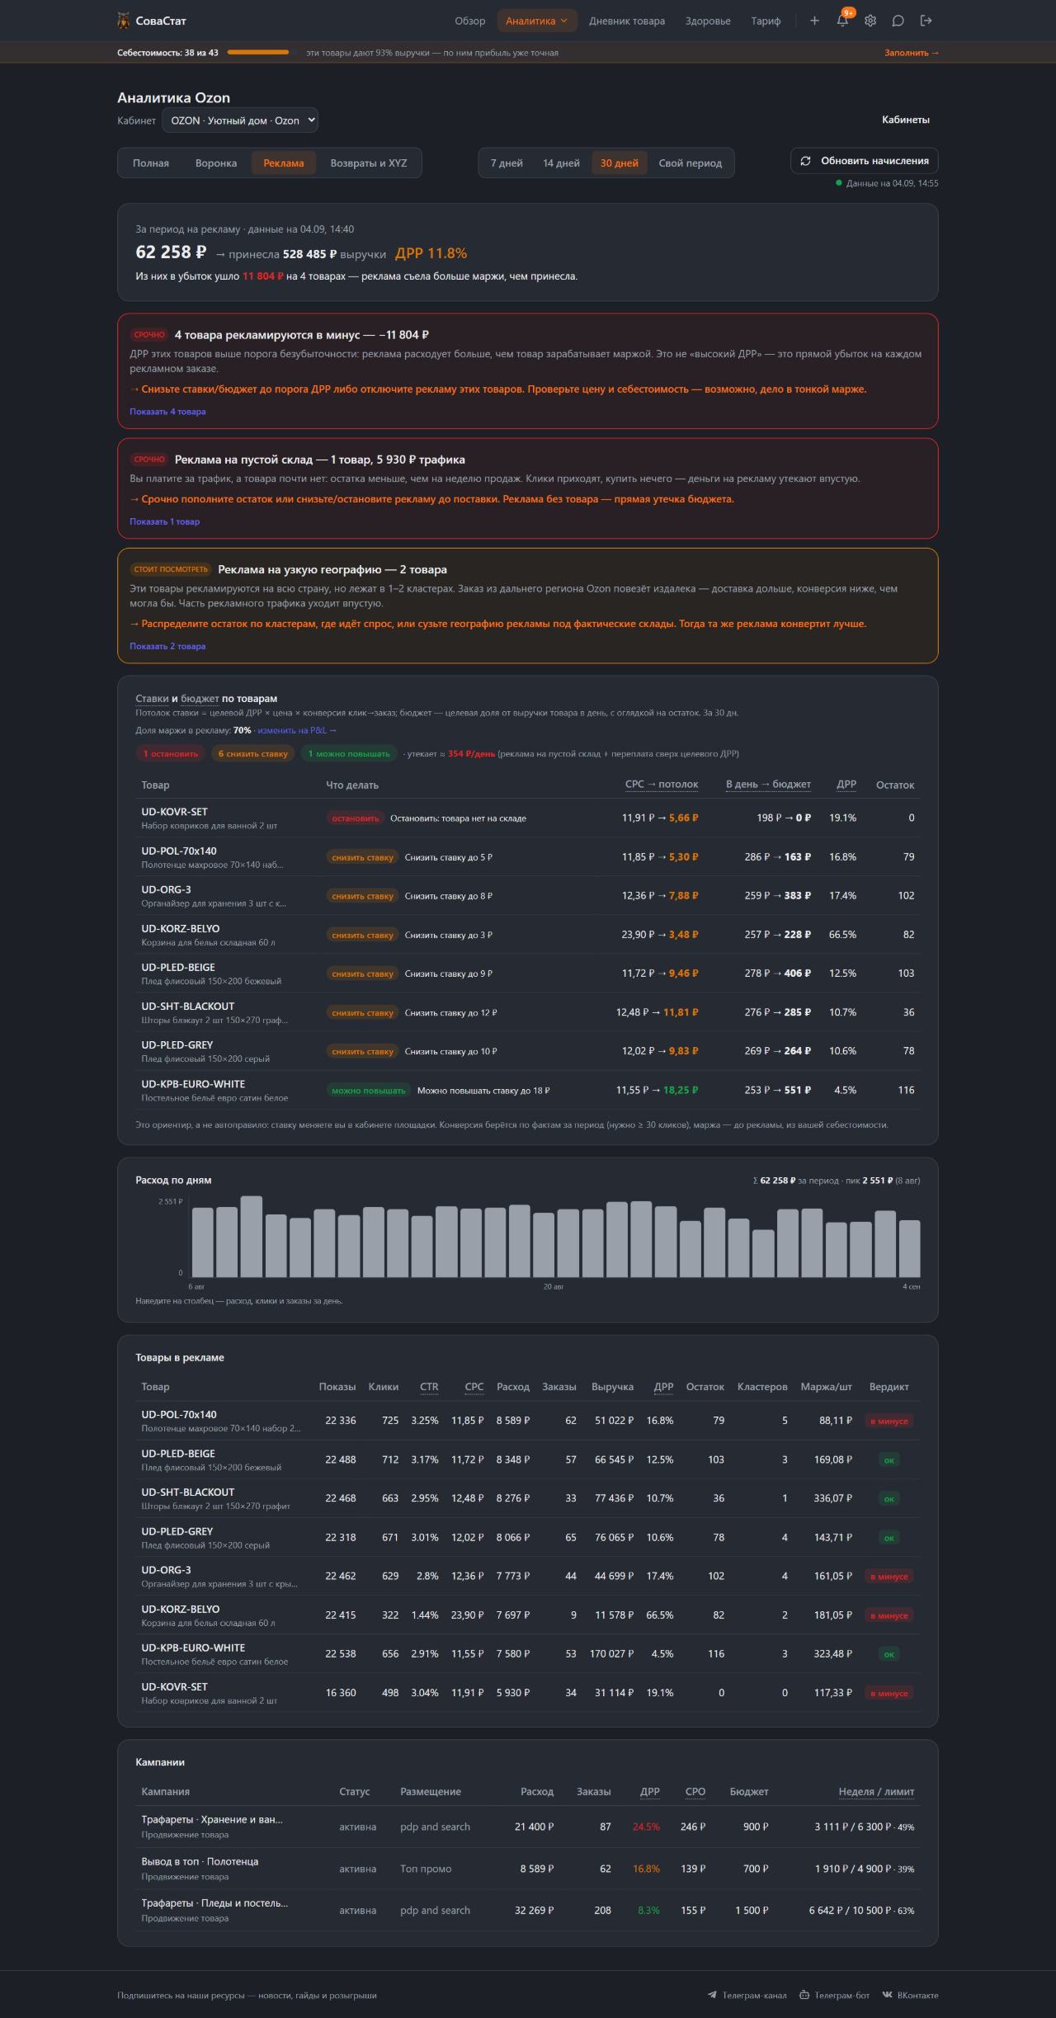Go to Обзор menu item
Image resolution: width=1056 pixels, height=2018 pixels.
click(470, 21)
